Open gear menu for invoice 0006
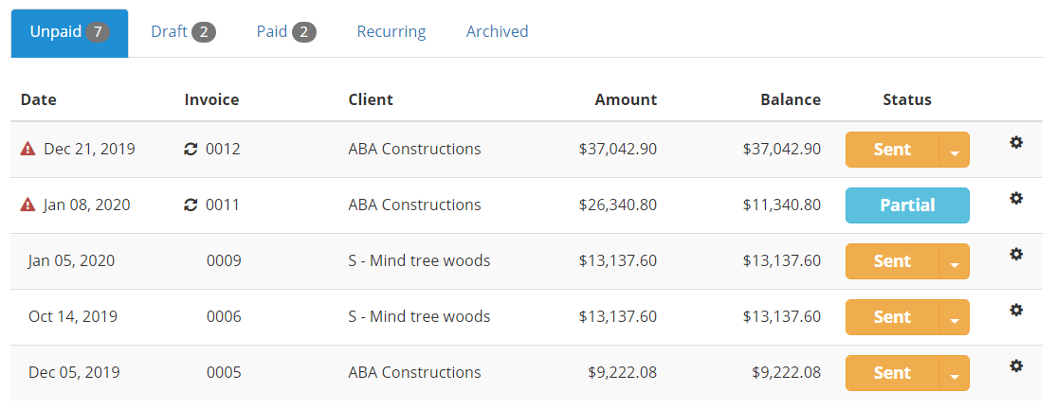The height and width of the screenshot is (410, 1056). [1016, 310]
